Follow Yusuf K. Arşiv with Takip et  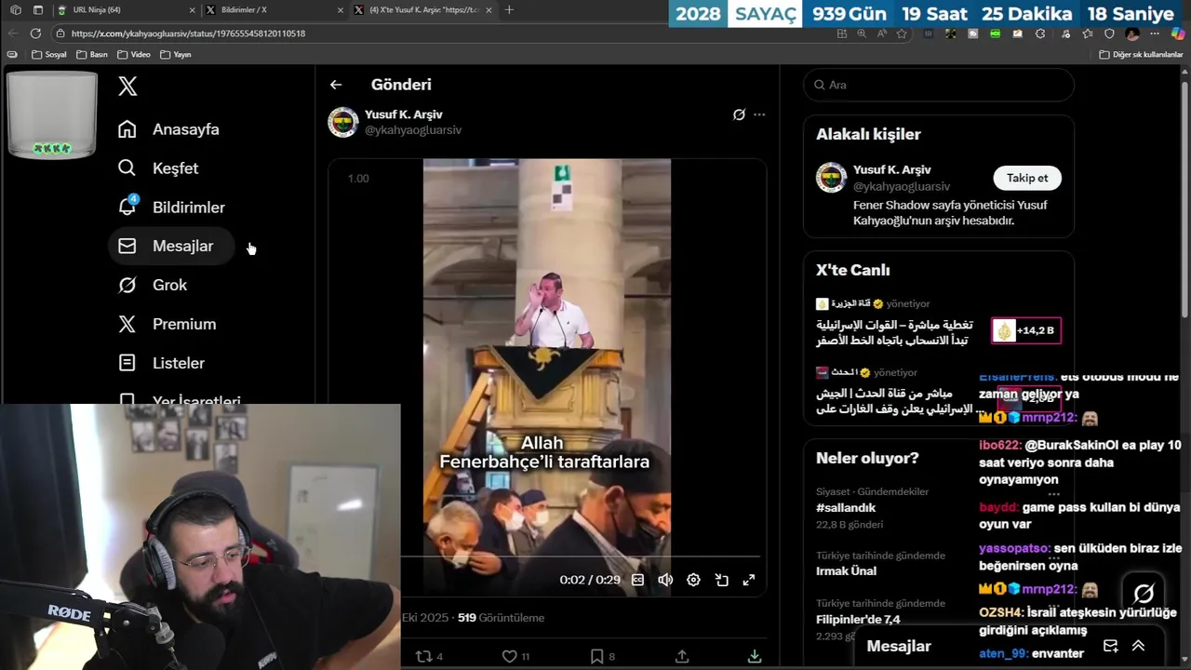pos(1027,178)
